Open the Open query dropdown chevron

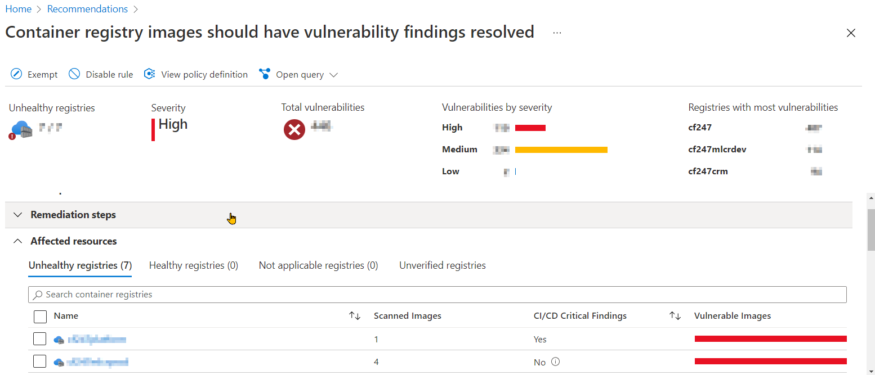click(x=333, y=75)
